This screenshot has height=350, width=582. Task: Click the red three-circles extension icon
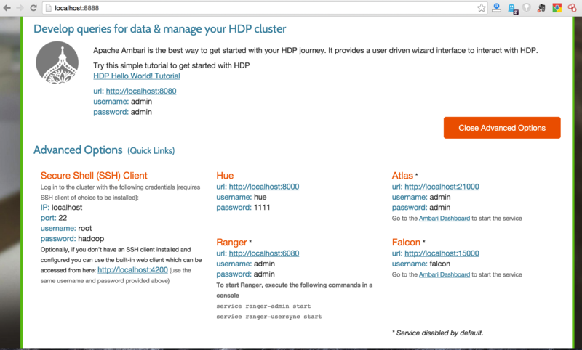(572, 8)
